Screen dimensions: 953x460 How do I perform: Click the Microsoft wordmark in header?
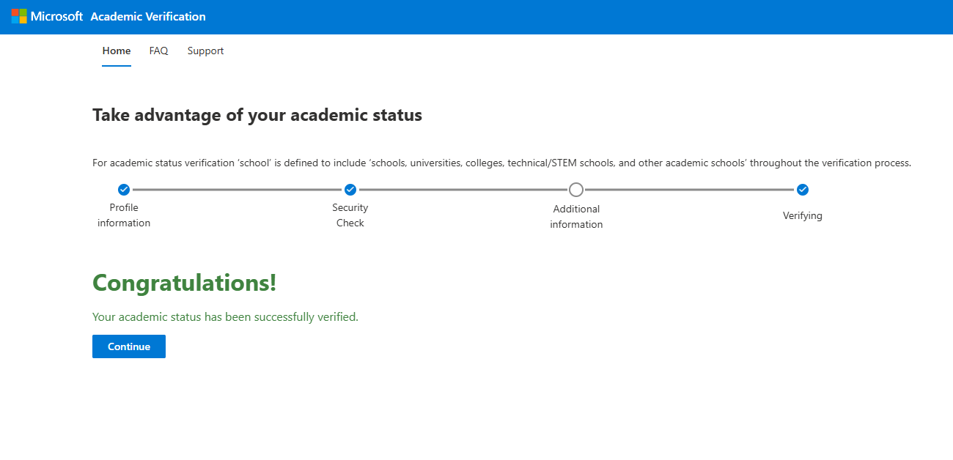[56, 16]
